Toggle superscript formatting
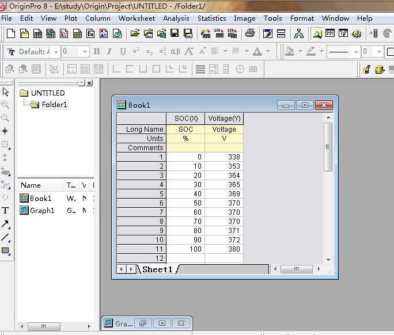Viewport: 394px width, 335px height. coord(136,51)
